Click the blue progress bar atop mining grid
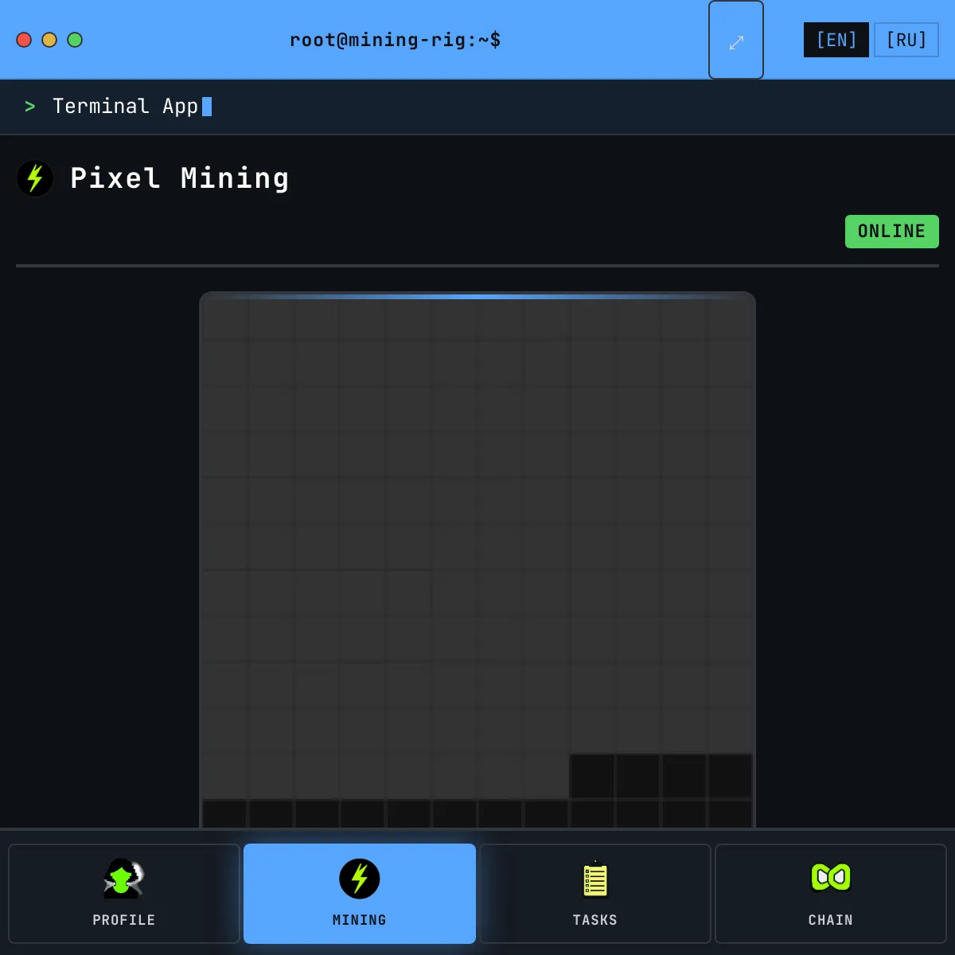 click(x=477, y=297)
